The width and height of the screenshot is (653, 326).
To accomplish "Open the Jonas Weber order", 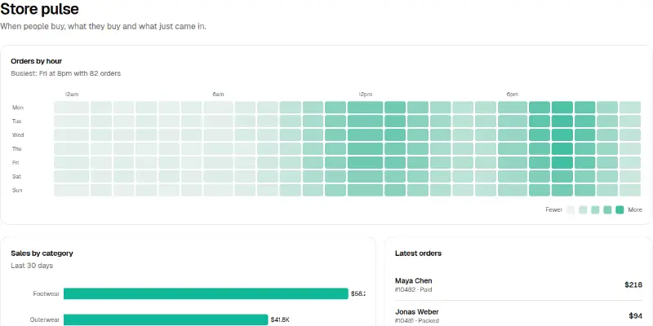I will (x=518, y=315).
